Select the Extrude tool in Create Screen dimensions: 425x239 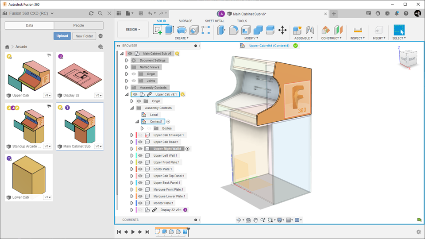[x=169, y=30]
